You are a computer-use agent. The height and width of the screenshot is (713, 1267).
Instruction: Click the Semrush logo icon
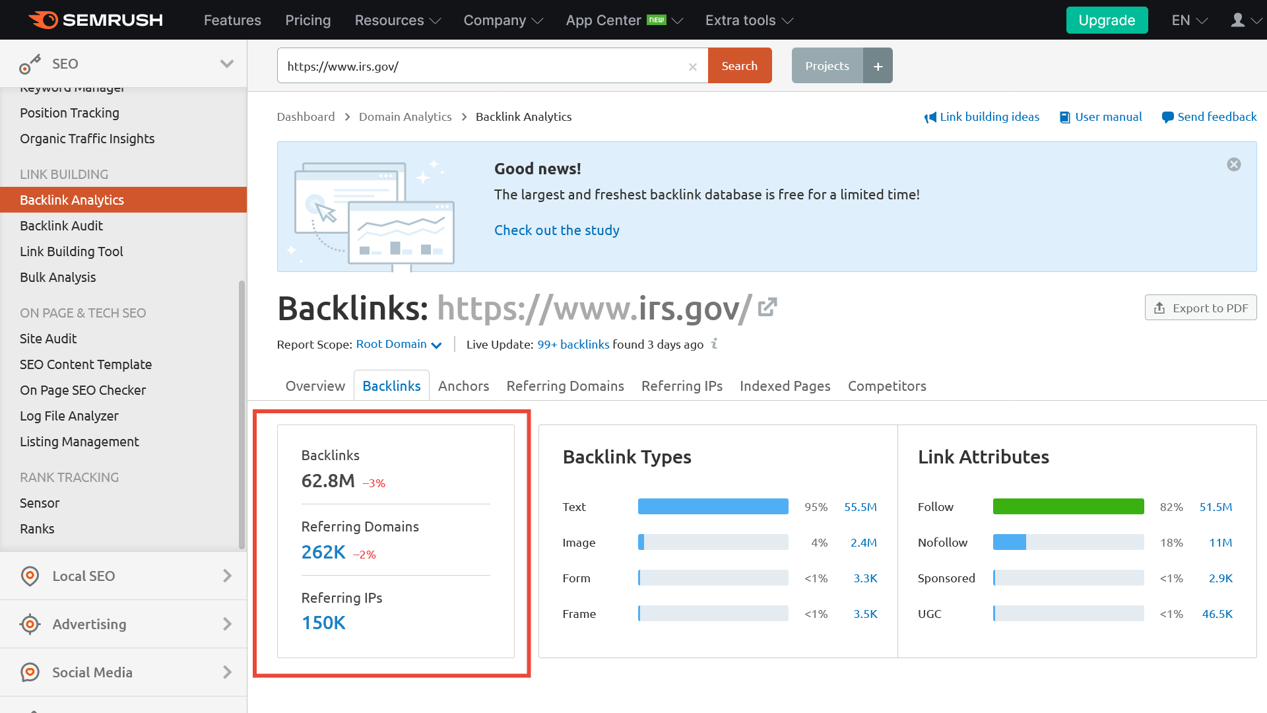point(44,20)
